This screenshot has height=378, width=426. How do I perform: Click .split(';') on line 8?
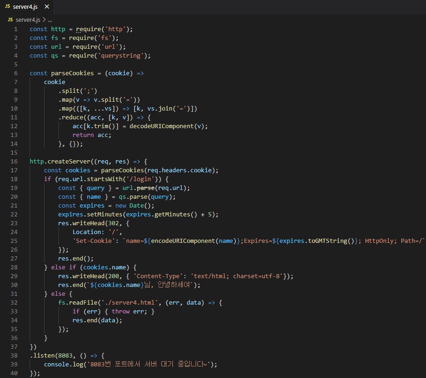78,91
